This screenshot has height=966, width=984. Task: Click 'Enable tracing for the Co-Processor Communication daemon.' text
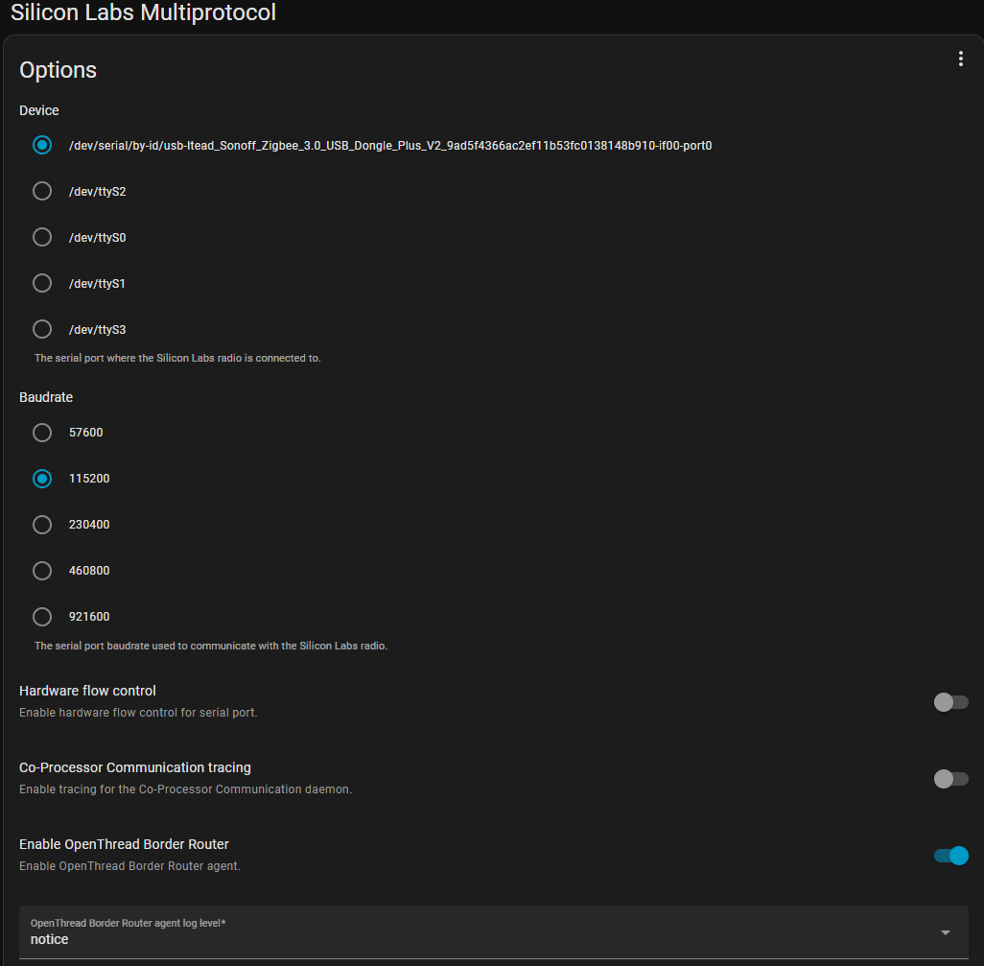click(x=186, y=789)
